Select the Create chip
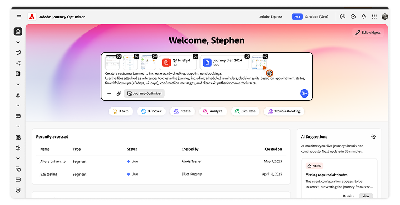 coord(182,111)
